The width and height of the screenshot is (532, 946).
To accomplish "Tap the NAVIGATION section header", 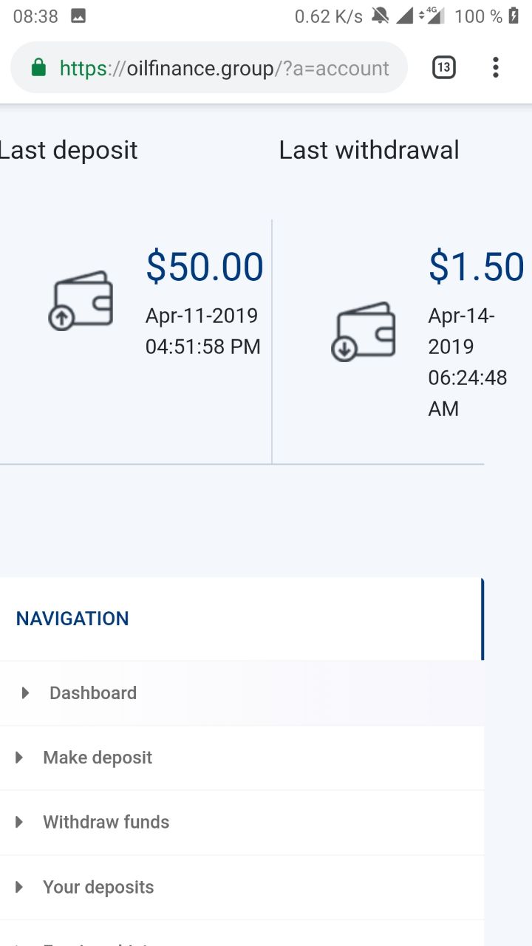I will point(72,619).
